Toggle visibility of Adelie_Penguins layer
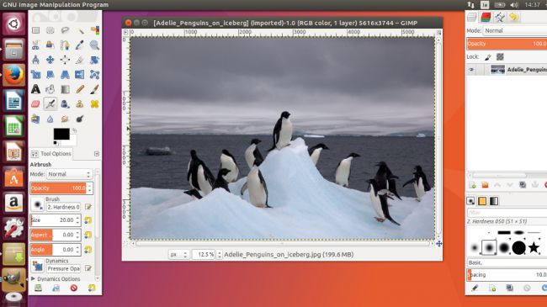 click(471, 70)
